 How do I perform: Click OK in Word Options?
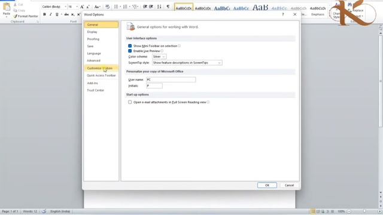pyautogui.click(x=267, y=185)
